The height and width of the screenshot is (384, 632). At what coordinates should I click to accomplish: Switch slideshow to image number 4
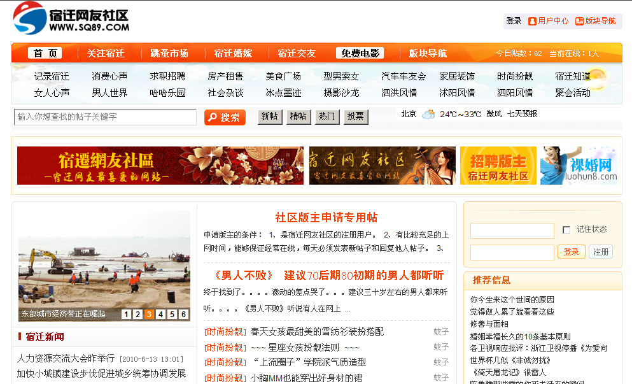pyautogui.click(x=160, y=314)
